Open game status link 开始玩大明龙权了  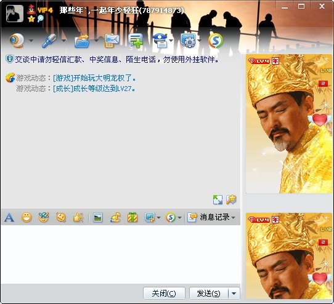point(94,78)
